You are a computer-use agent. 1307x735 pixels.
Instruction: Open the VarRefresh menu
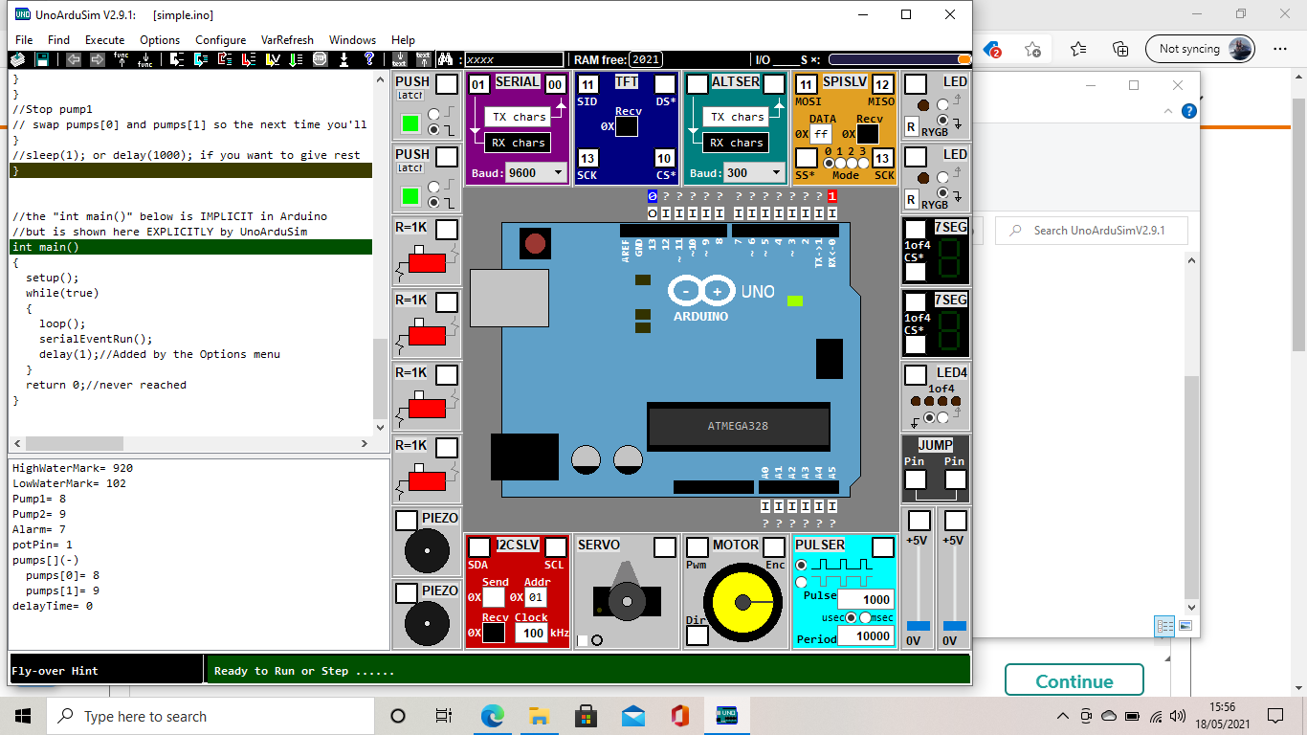click(x=287, y=40)
